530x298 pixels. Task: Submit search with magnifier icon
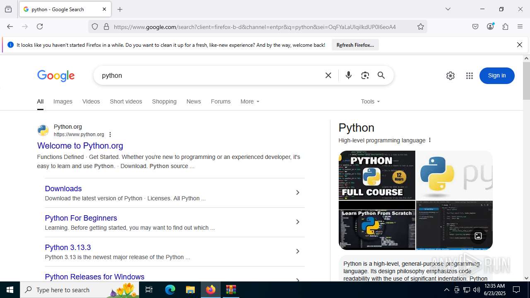click(381, 75)
